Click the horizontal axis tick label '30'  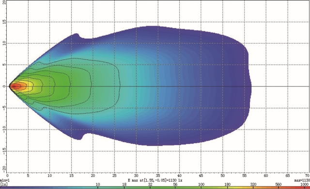(136, 175)
